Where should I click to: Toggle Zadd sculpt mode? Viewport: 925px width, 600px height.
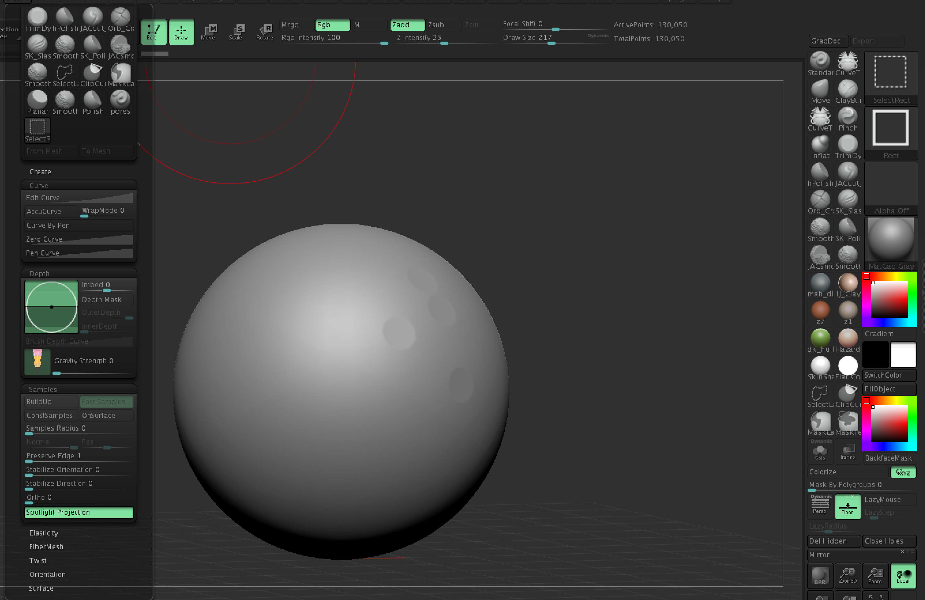(407, 25)
